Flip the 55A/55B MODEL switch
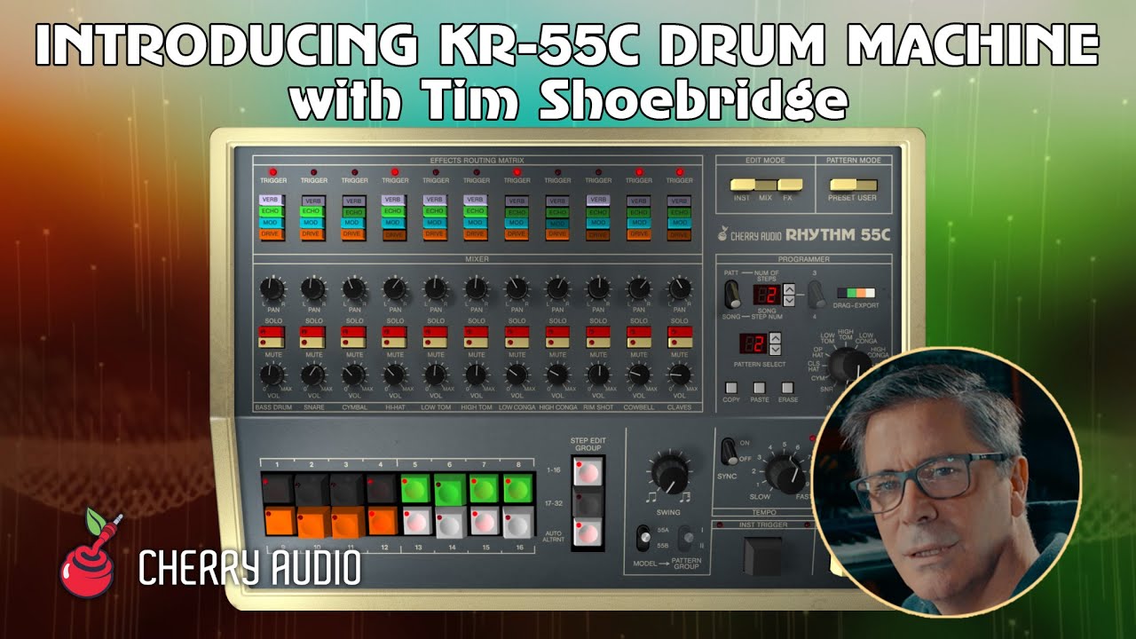This screenshot has height=639, width=1136. [x=644, y=537]
